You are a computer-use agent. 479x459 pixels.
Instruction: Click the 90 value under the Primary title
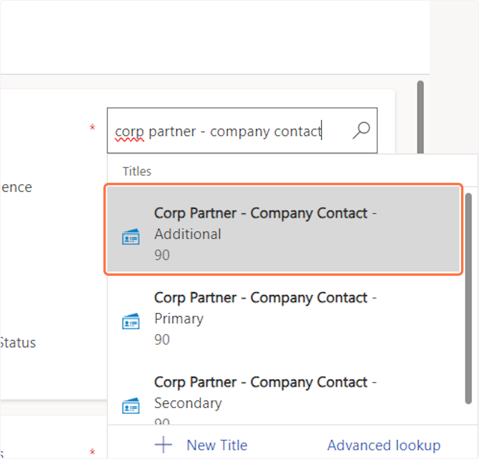[162, 340]
